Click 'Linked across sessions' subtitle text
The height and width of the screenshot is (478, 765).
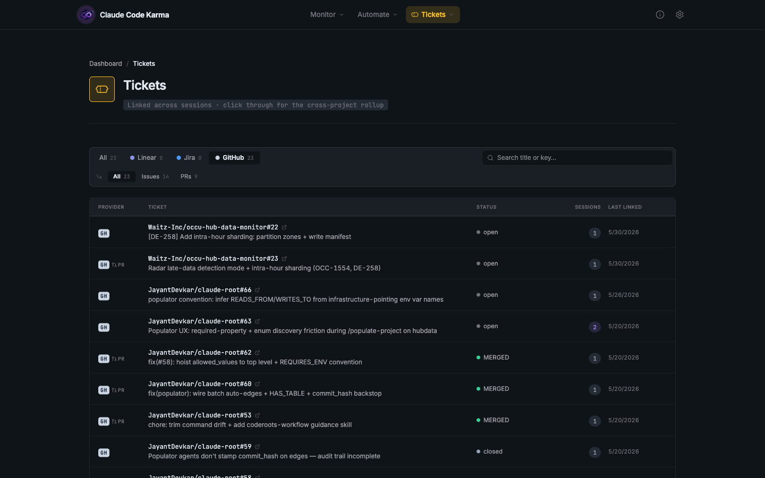pos(256,105)
